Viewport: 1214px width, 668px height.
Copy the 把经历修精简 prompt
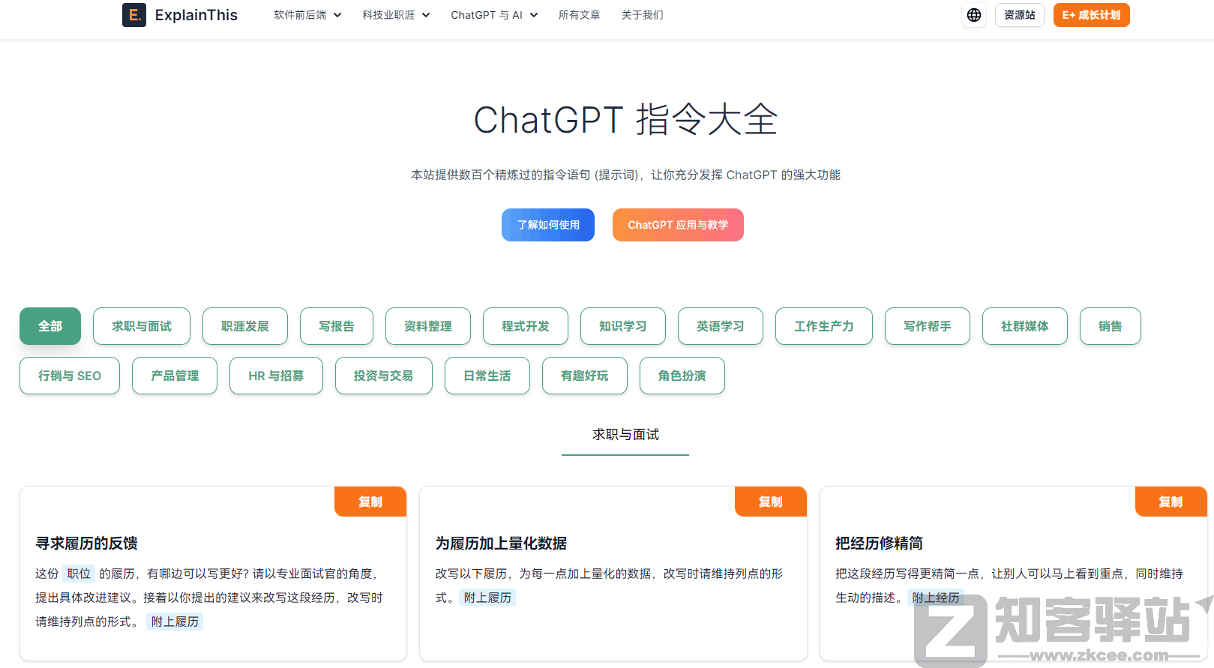[x=1171, y=502]
